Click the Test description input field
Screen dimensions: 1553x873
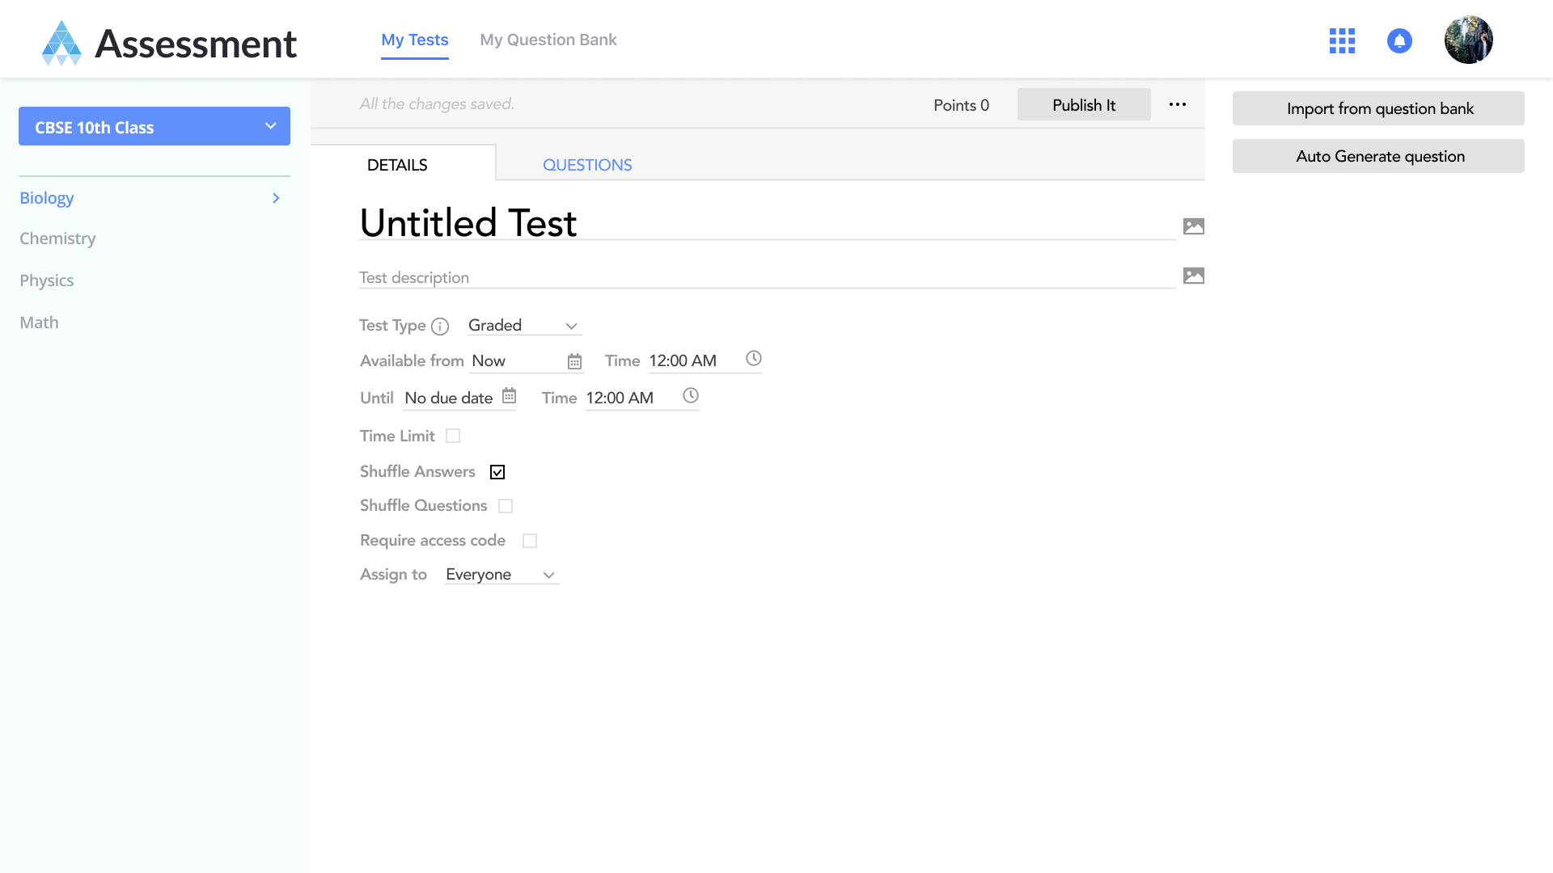tap(766, 277)
